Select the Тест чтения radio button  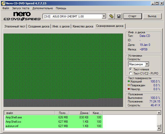point(131,69)
